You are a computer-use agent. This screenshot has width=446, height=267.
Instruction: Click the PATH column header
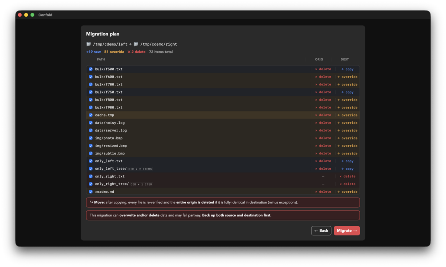pos(101,59)
